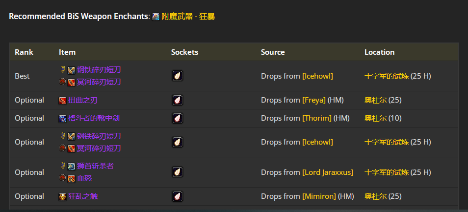Open the [Mimiron] boss link
This screenshot has height=212, width=468.
pyautogui.click(x=319, y=196)
